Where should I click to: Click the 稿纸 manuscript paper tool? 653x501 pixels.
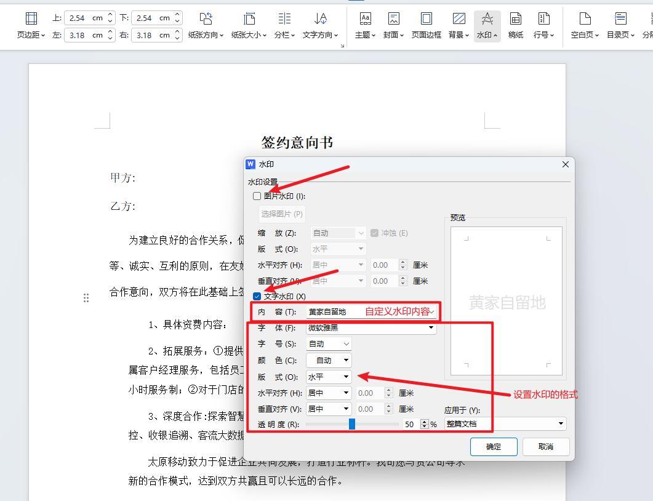(x=516, y=25)
